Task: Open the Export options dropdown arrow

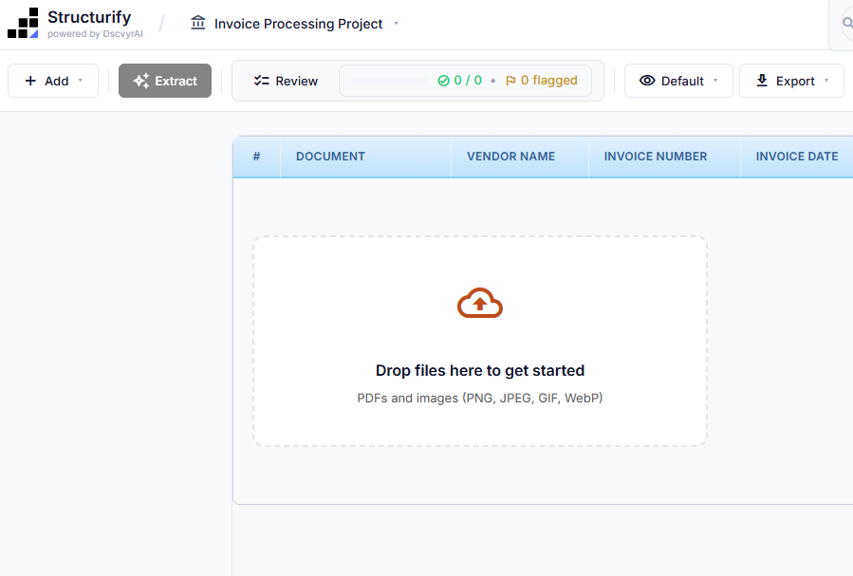Action: pos(826,81)
